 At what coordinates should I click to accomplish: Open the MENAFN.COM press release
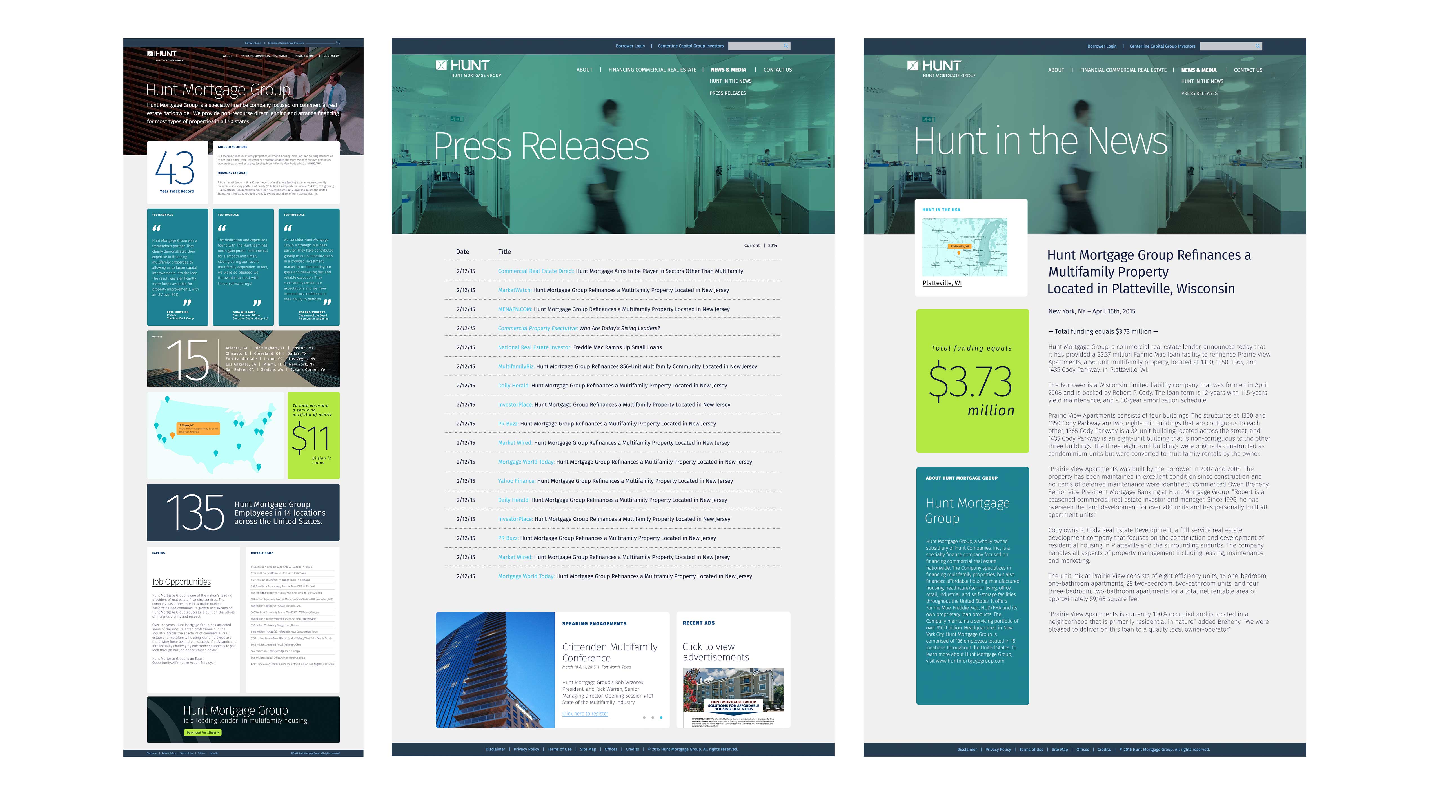coord(613,309)
